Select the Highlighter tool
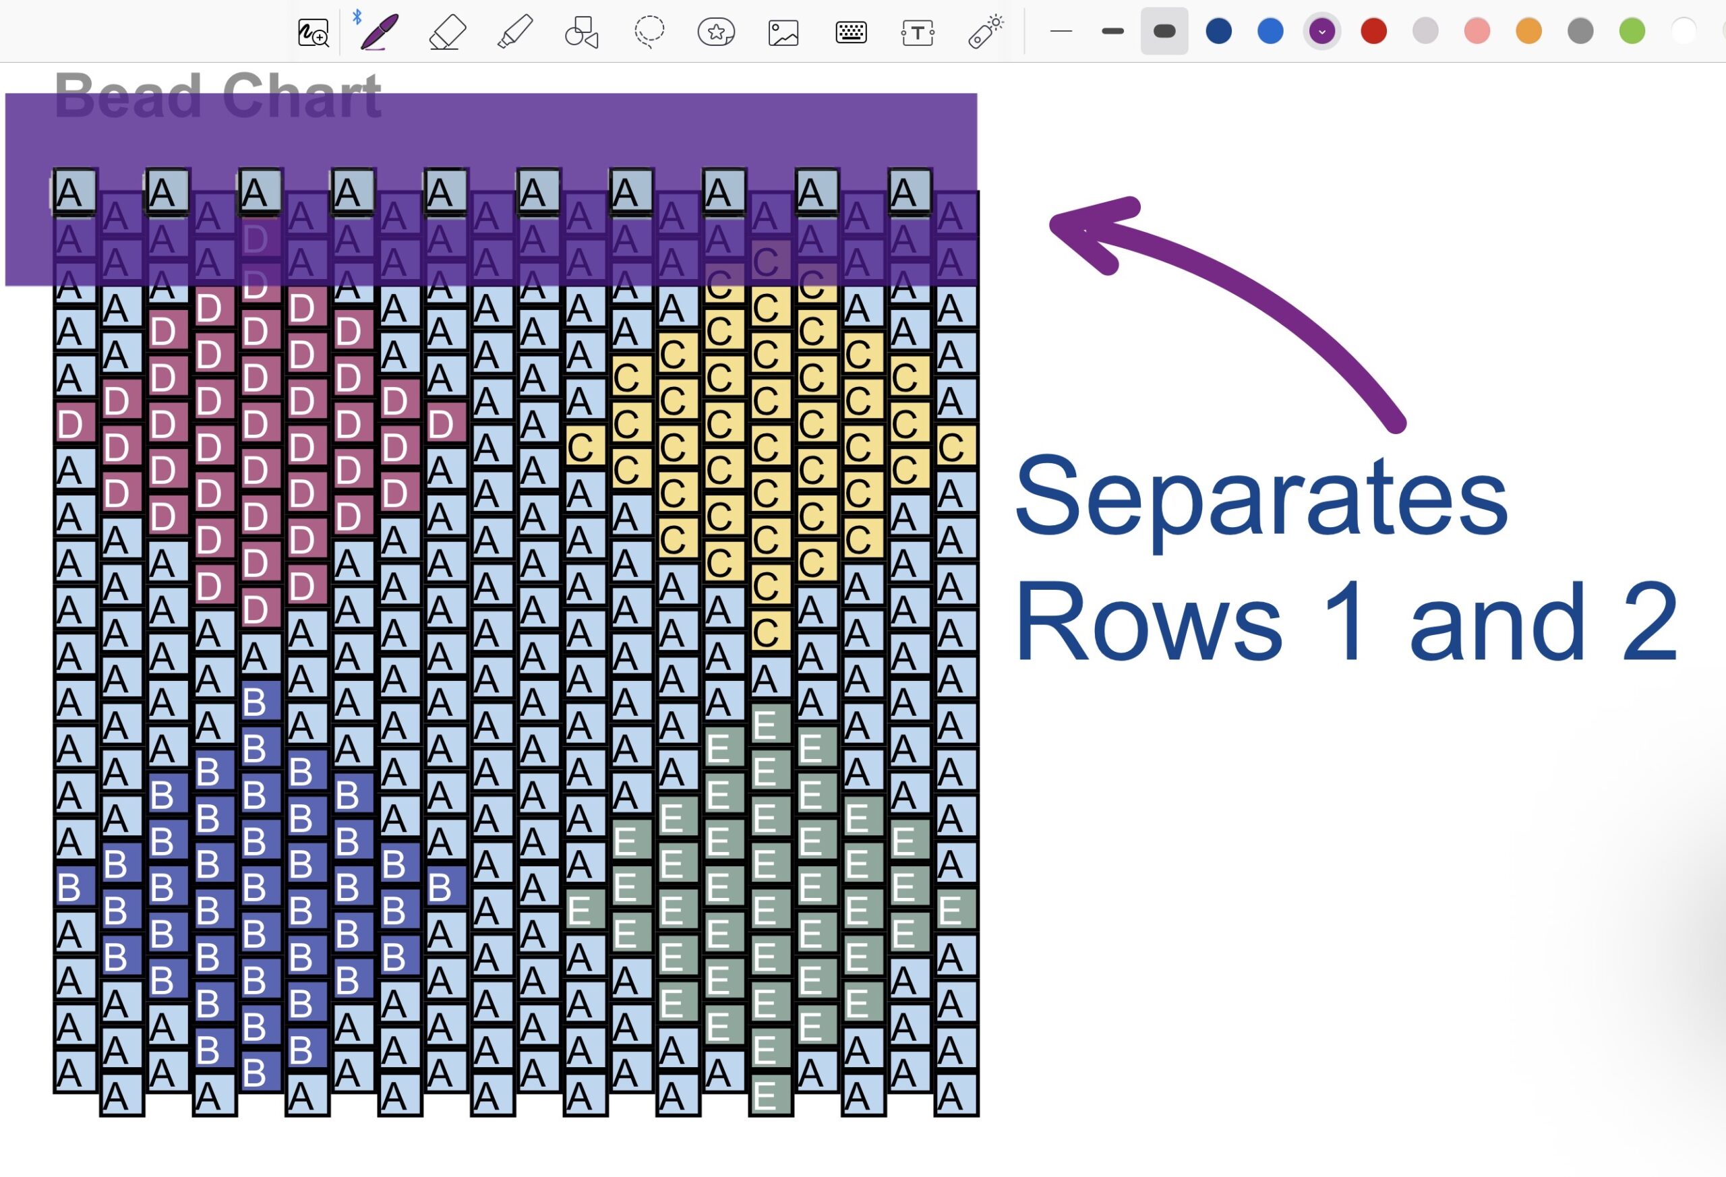The image size is (1726, 1177). tap(514, 32)
